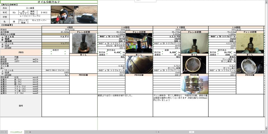Viewport: 268px width, 134px height.
Task: Select the 未取付 PECS status cell
Action: point(56,50)
